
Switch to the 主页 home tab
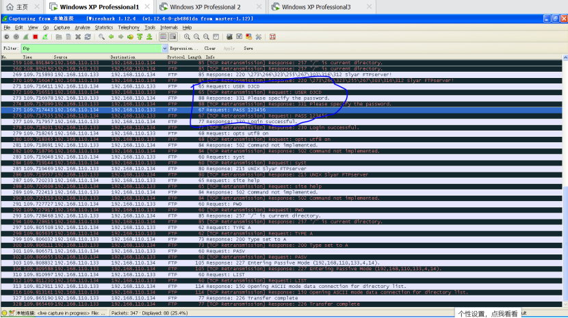point(23,7)
